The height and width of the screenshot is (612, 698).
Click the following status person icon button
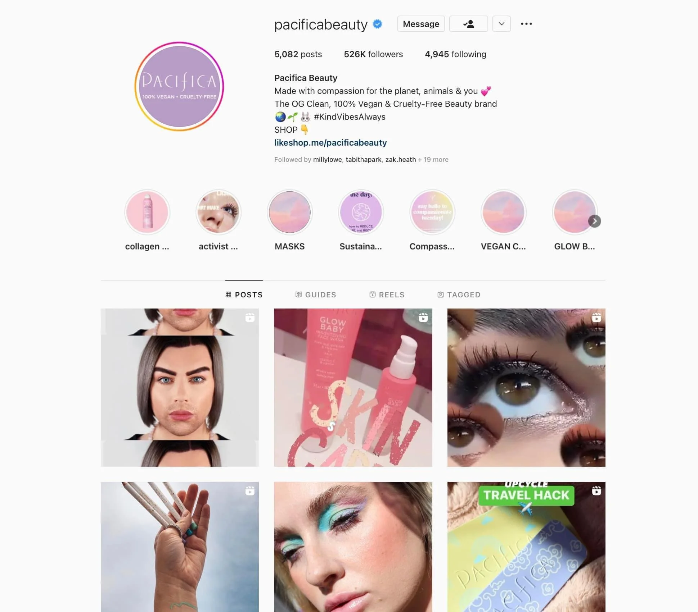(468, 24)
